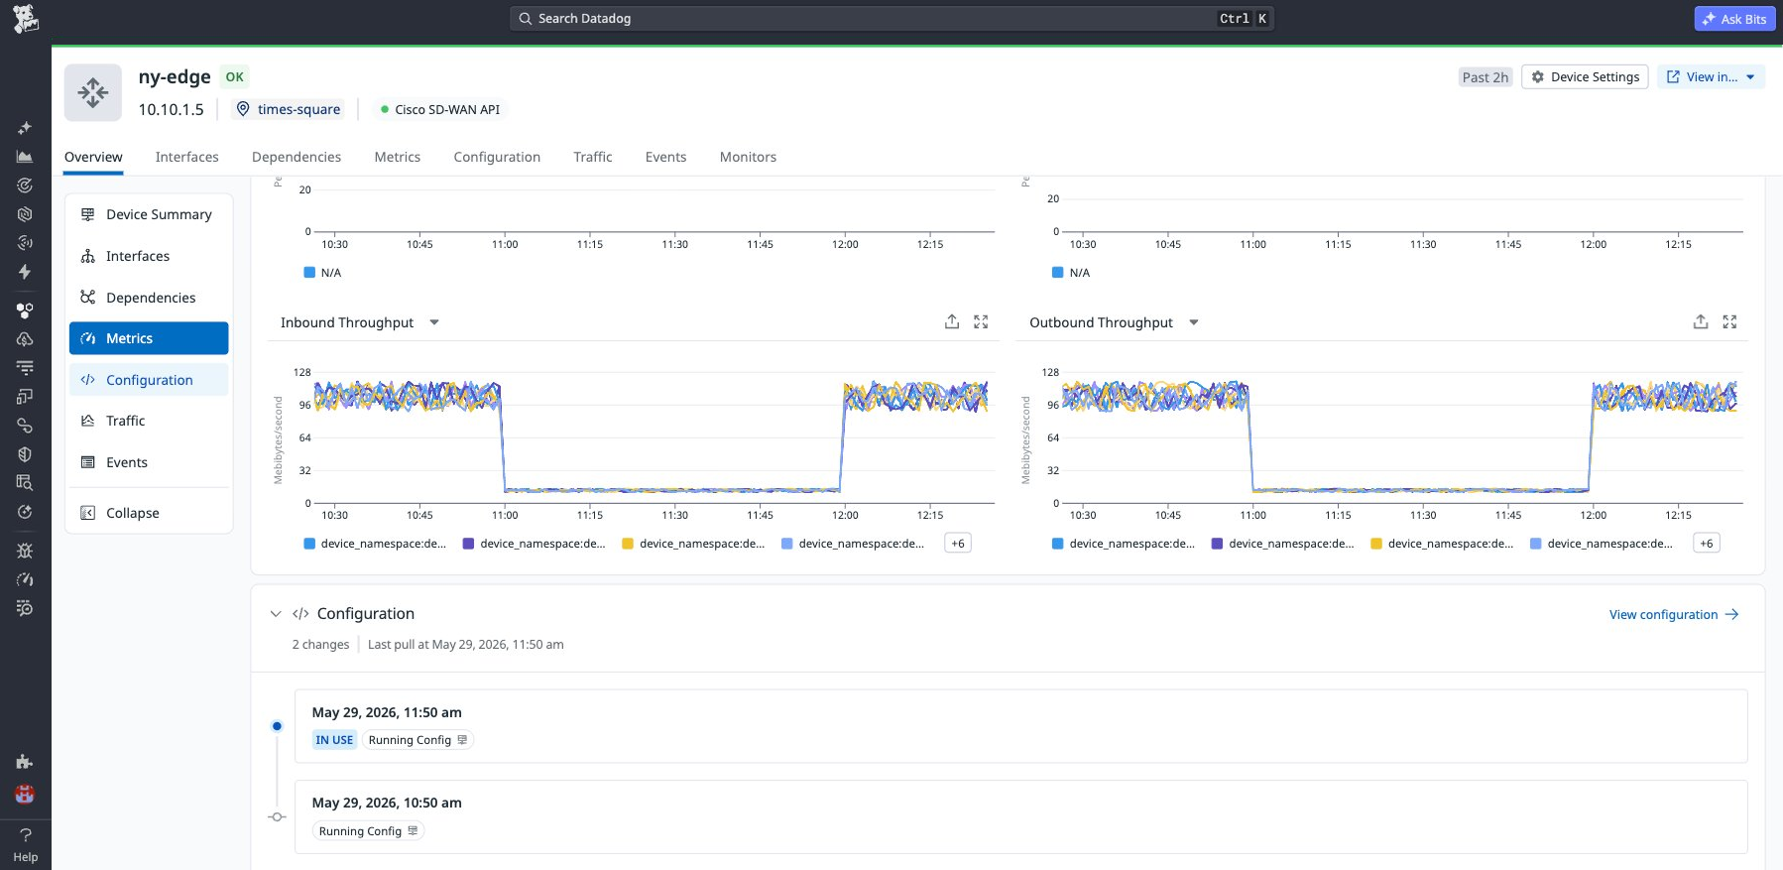This screenshot has height=870, width=1783.
Task: Select the May 29, 10:50 am timeline marker
Action: 277,817
